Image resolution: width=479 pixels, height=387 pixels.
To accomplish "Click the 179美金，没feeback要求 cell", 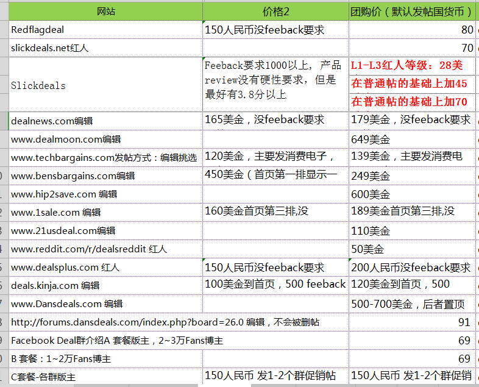I will click(x=412, y=121).
